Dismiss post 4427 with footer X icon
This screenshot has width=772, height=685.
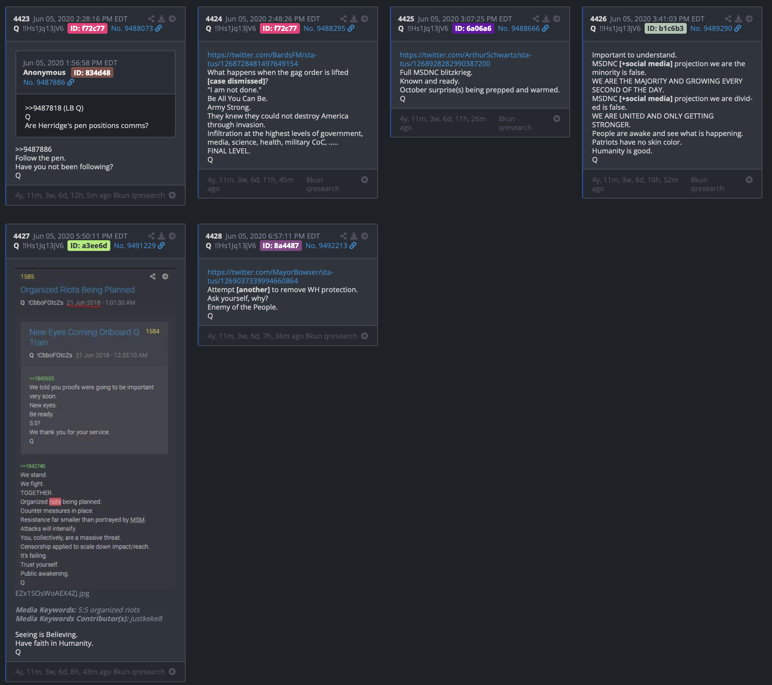[x=172, y=672]
